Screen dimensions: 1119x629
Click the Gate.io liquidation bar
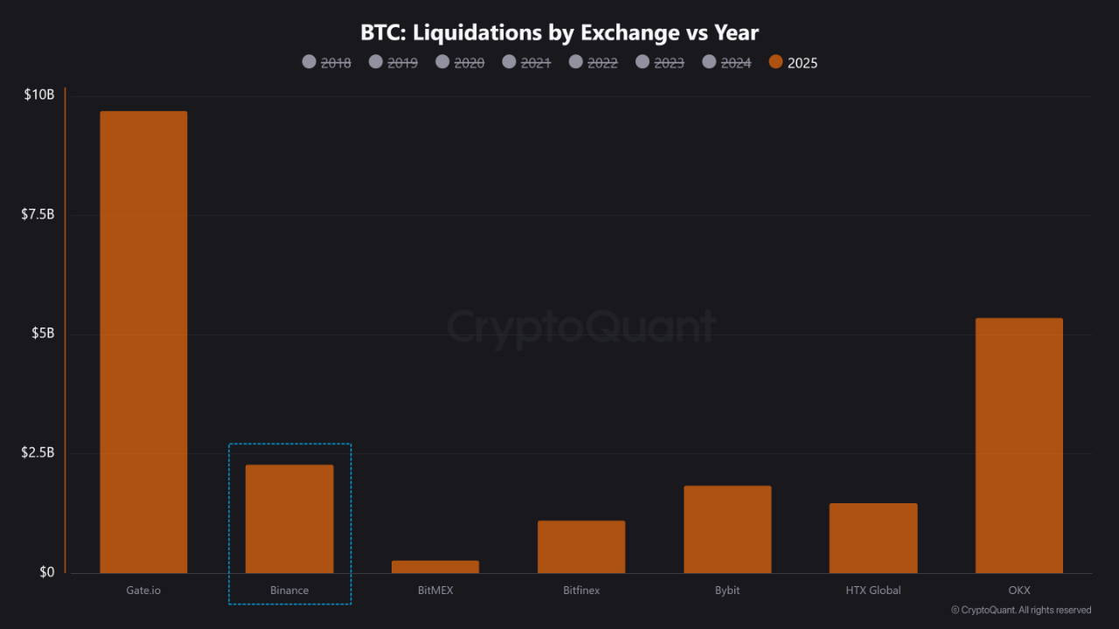[x=143, y=342]
